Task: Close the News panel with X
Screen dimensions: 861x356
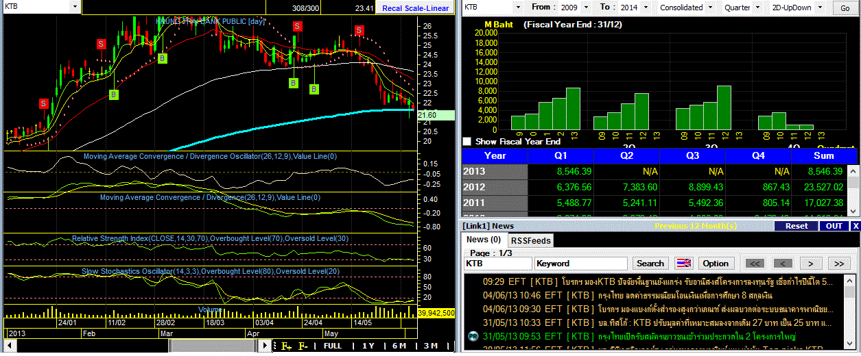Action: tap(856, 226)
